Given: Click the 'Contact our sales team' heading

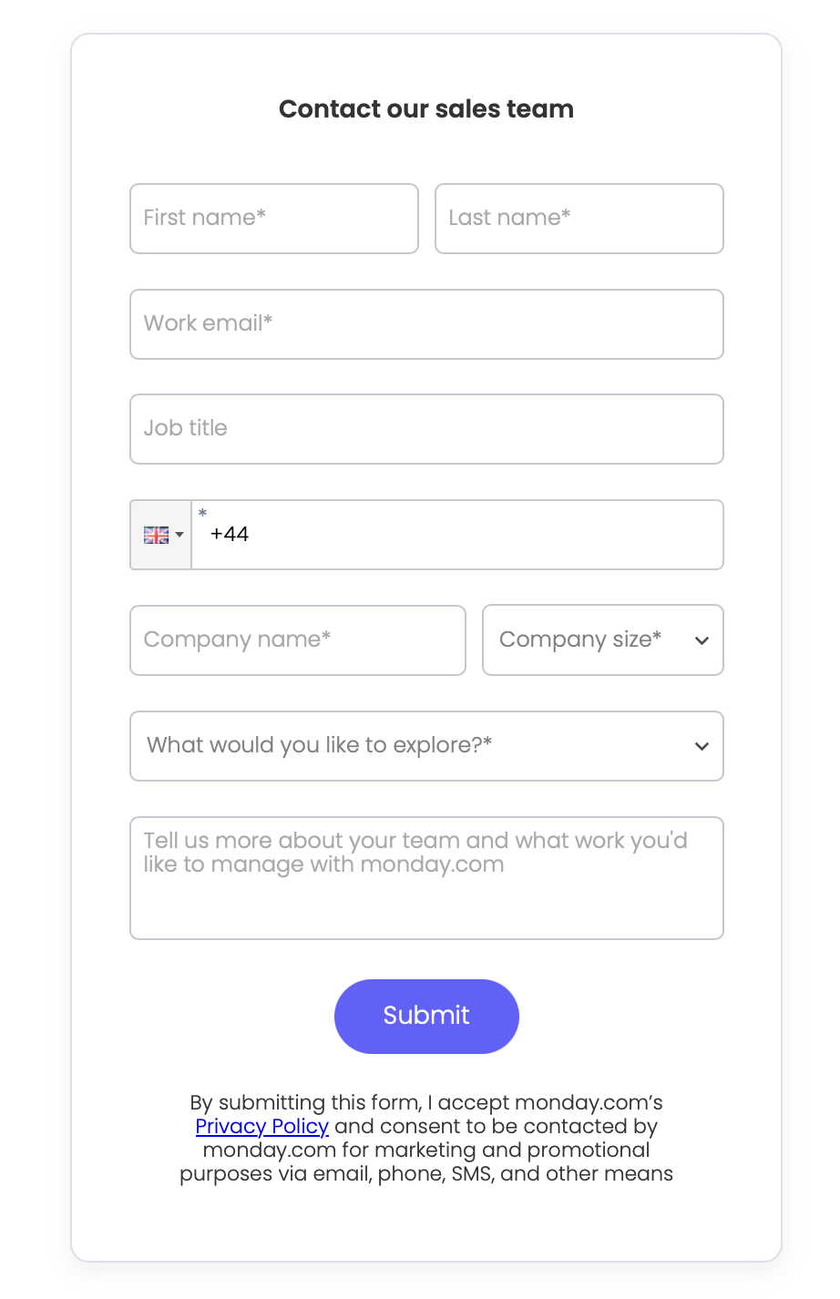Looking at the screenshot, I should 426,108.
